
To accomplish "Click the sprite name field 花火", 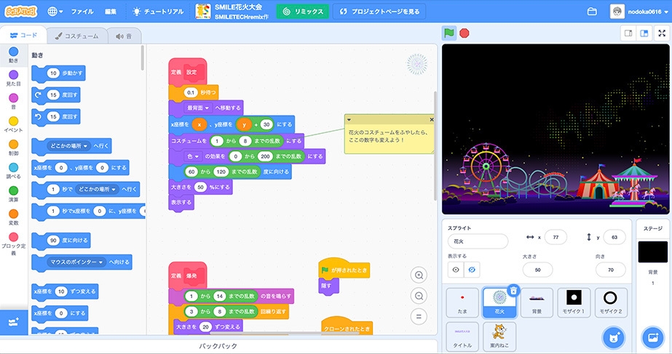I will tap(478, 241).
